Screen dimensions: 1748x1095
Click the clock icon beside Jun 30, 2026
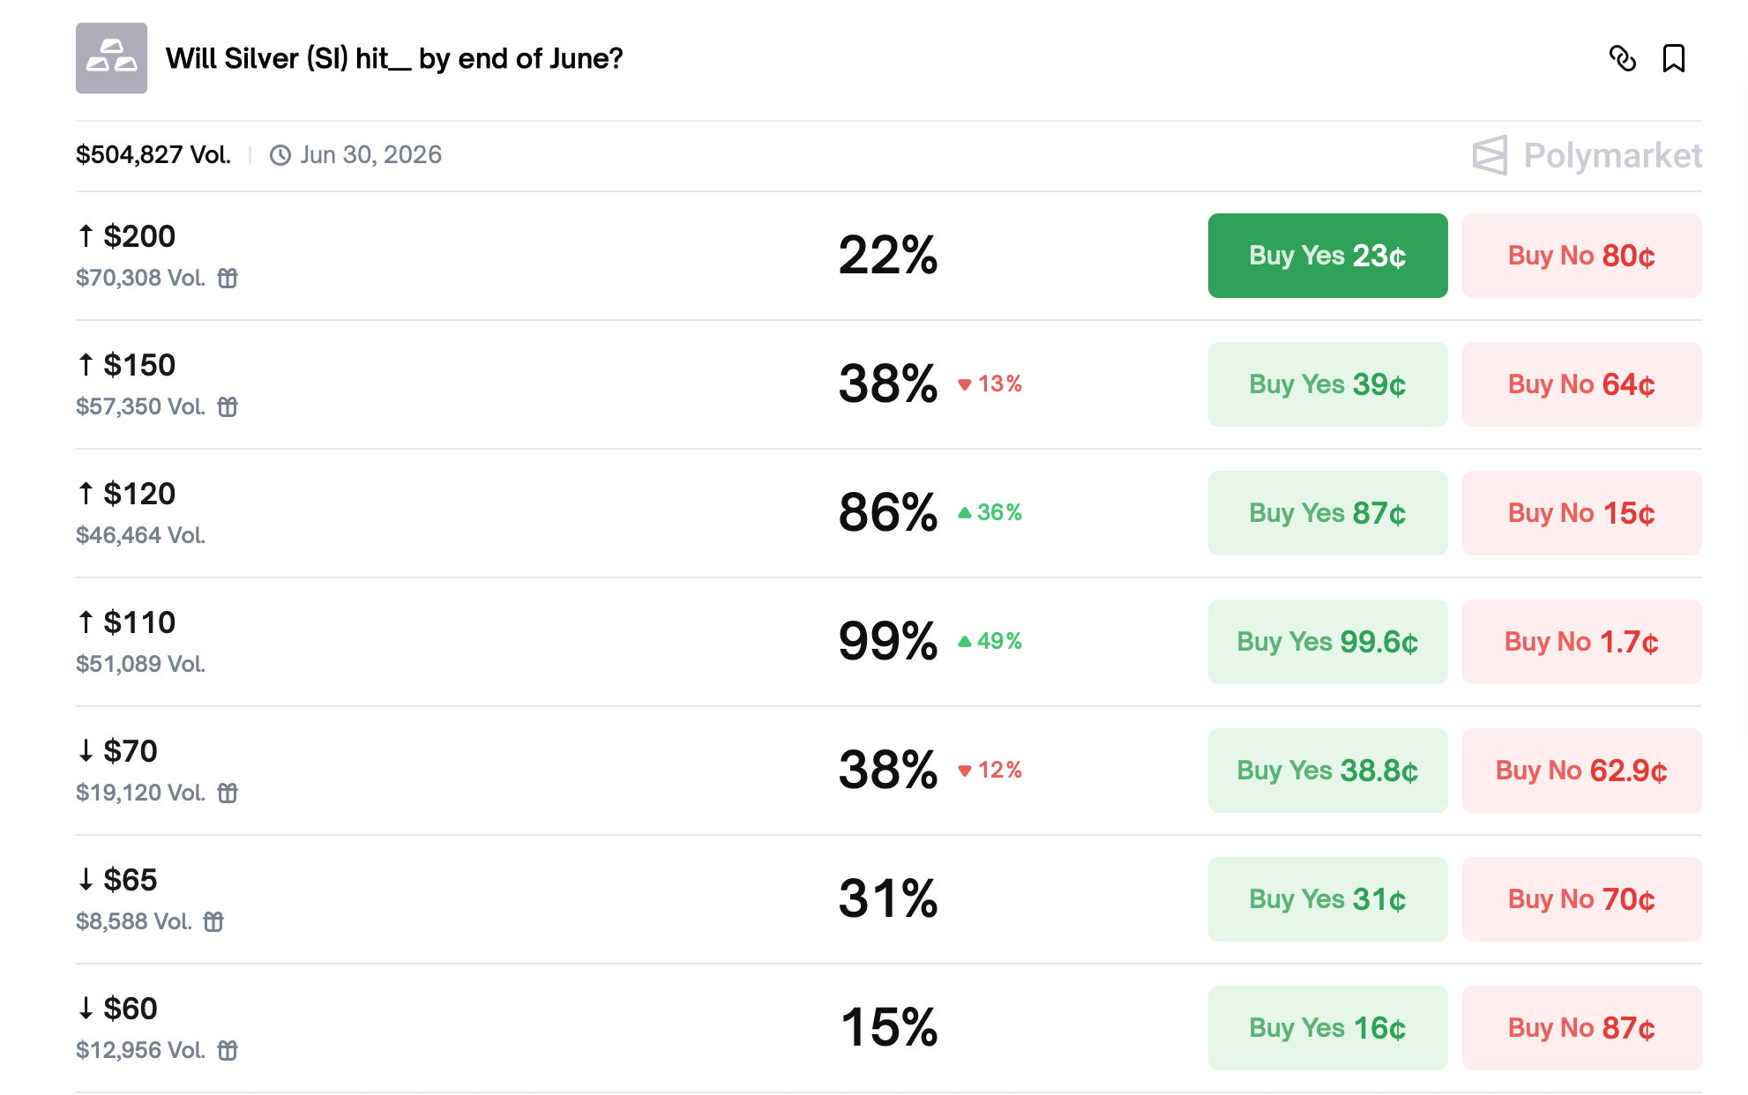[279, 154]
